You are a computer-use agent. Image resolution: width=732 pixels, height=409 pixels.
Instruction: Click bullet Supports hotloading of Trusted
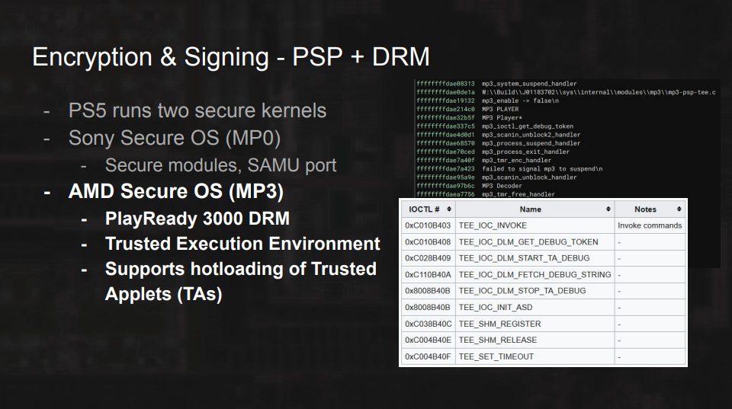(240, 269)
